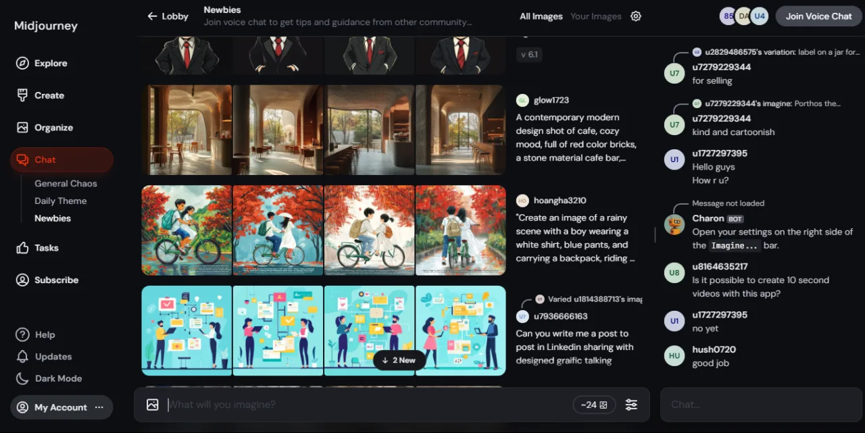
Task: Click the u7936666163 username in feed
Action: (561, 316)
